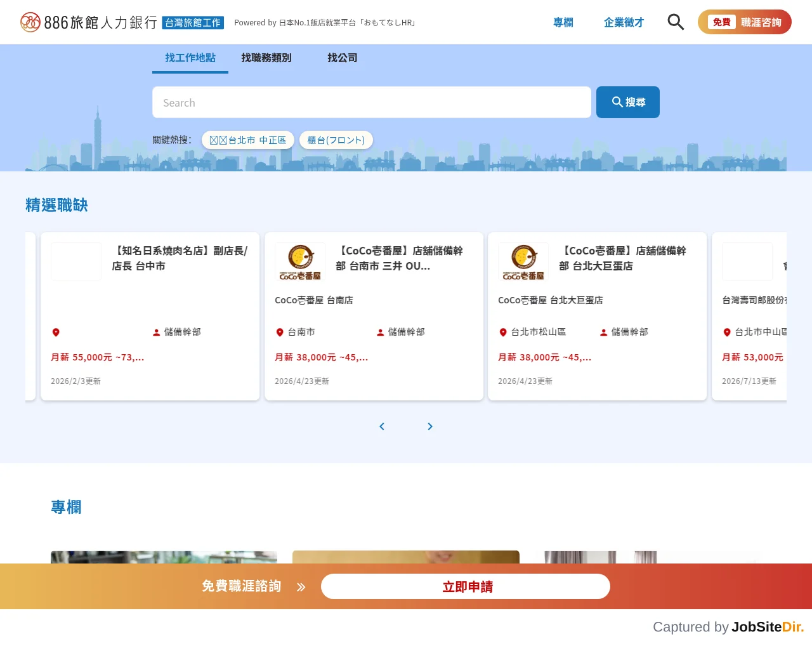Click the 免費 職涯咨詢 header button
This screenshot has height=646, width=812.
click(745, 22)
